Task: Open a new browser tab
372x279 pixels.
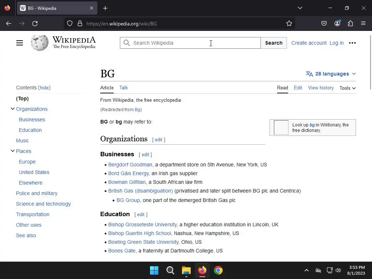Action: (x=105, y=8)
